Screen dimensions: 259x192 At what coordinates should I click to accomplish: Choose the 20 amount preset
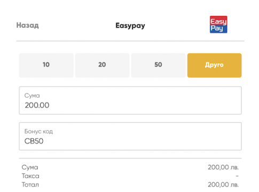[x=102, y=65]
